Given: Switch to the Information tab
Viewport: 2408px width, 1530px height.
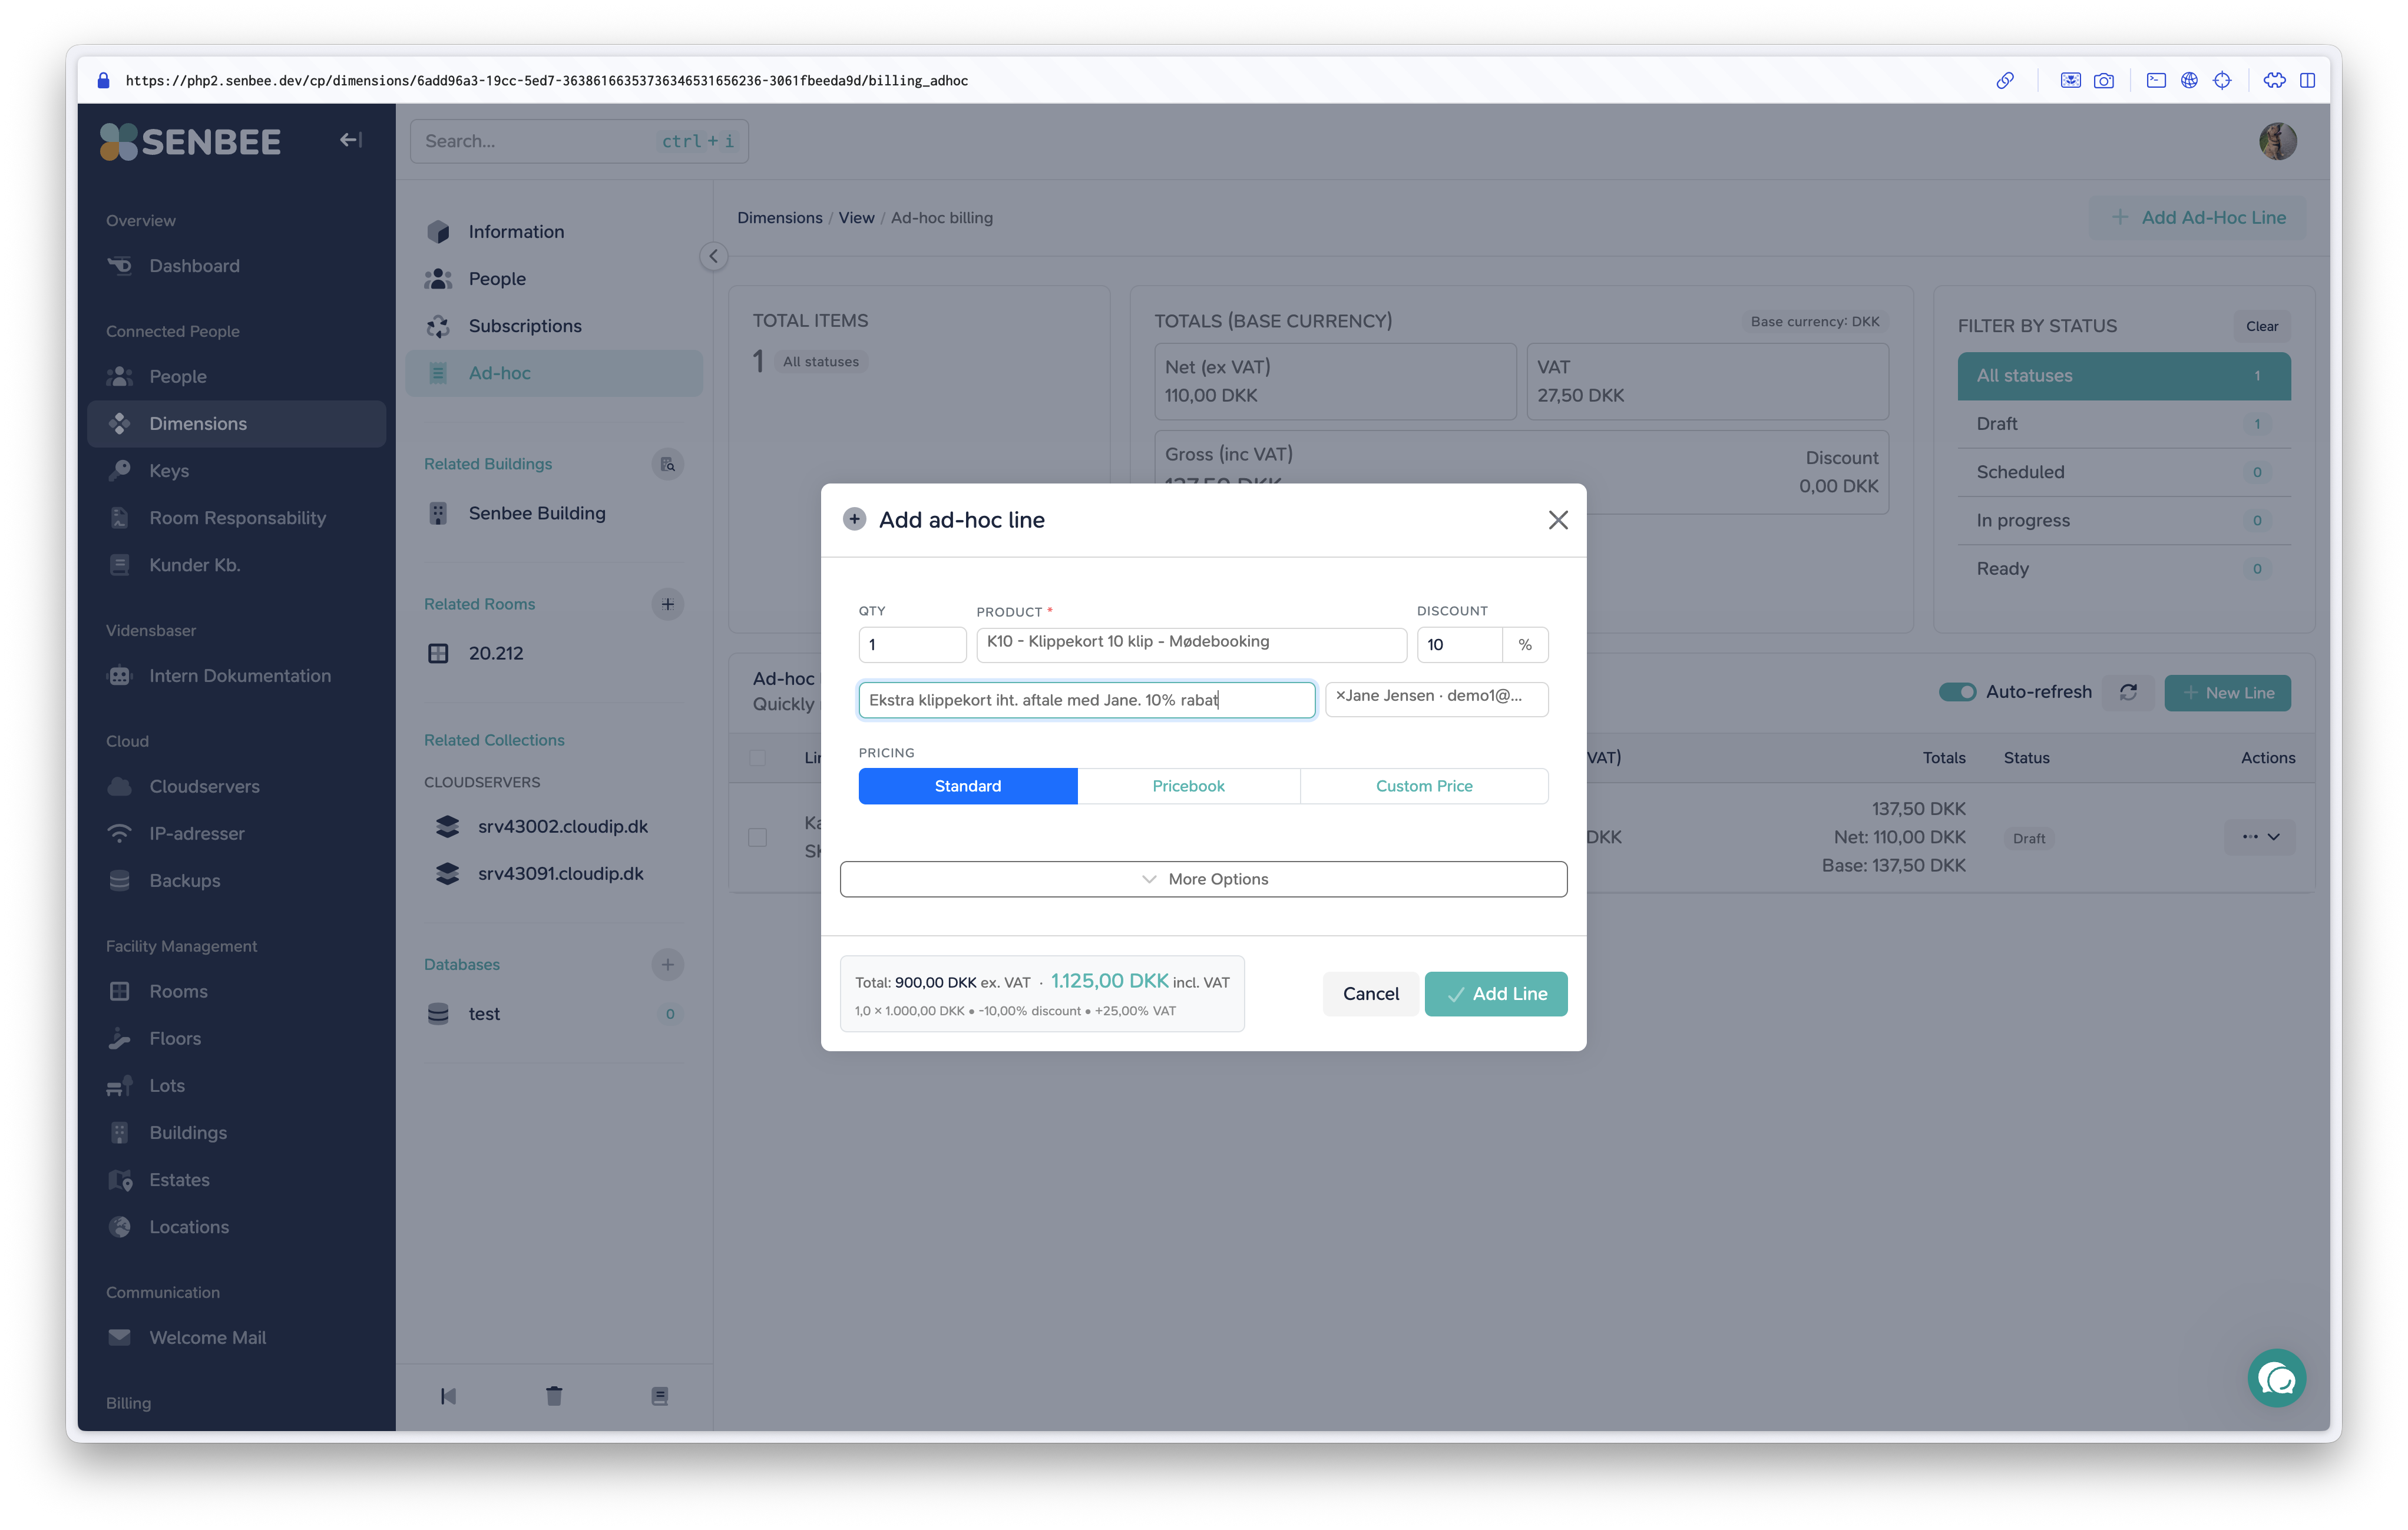Looking at the screenshot, I should [554, 232].
